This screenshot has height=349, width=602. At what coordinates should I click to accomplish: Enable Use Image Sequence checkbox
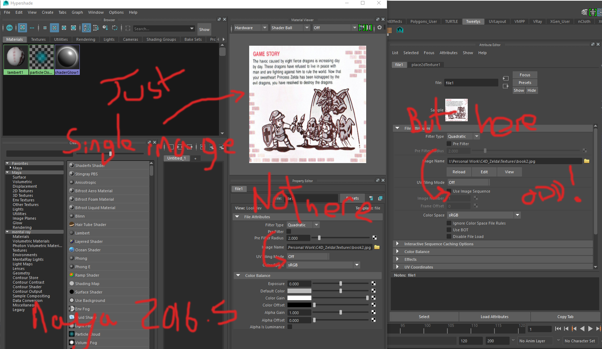pyautogui.click(x=449, y=191)
